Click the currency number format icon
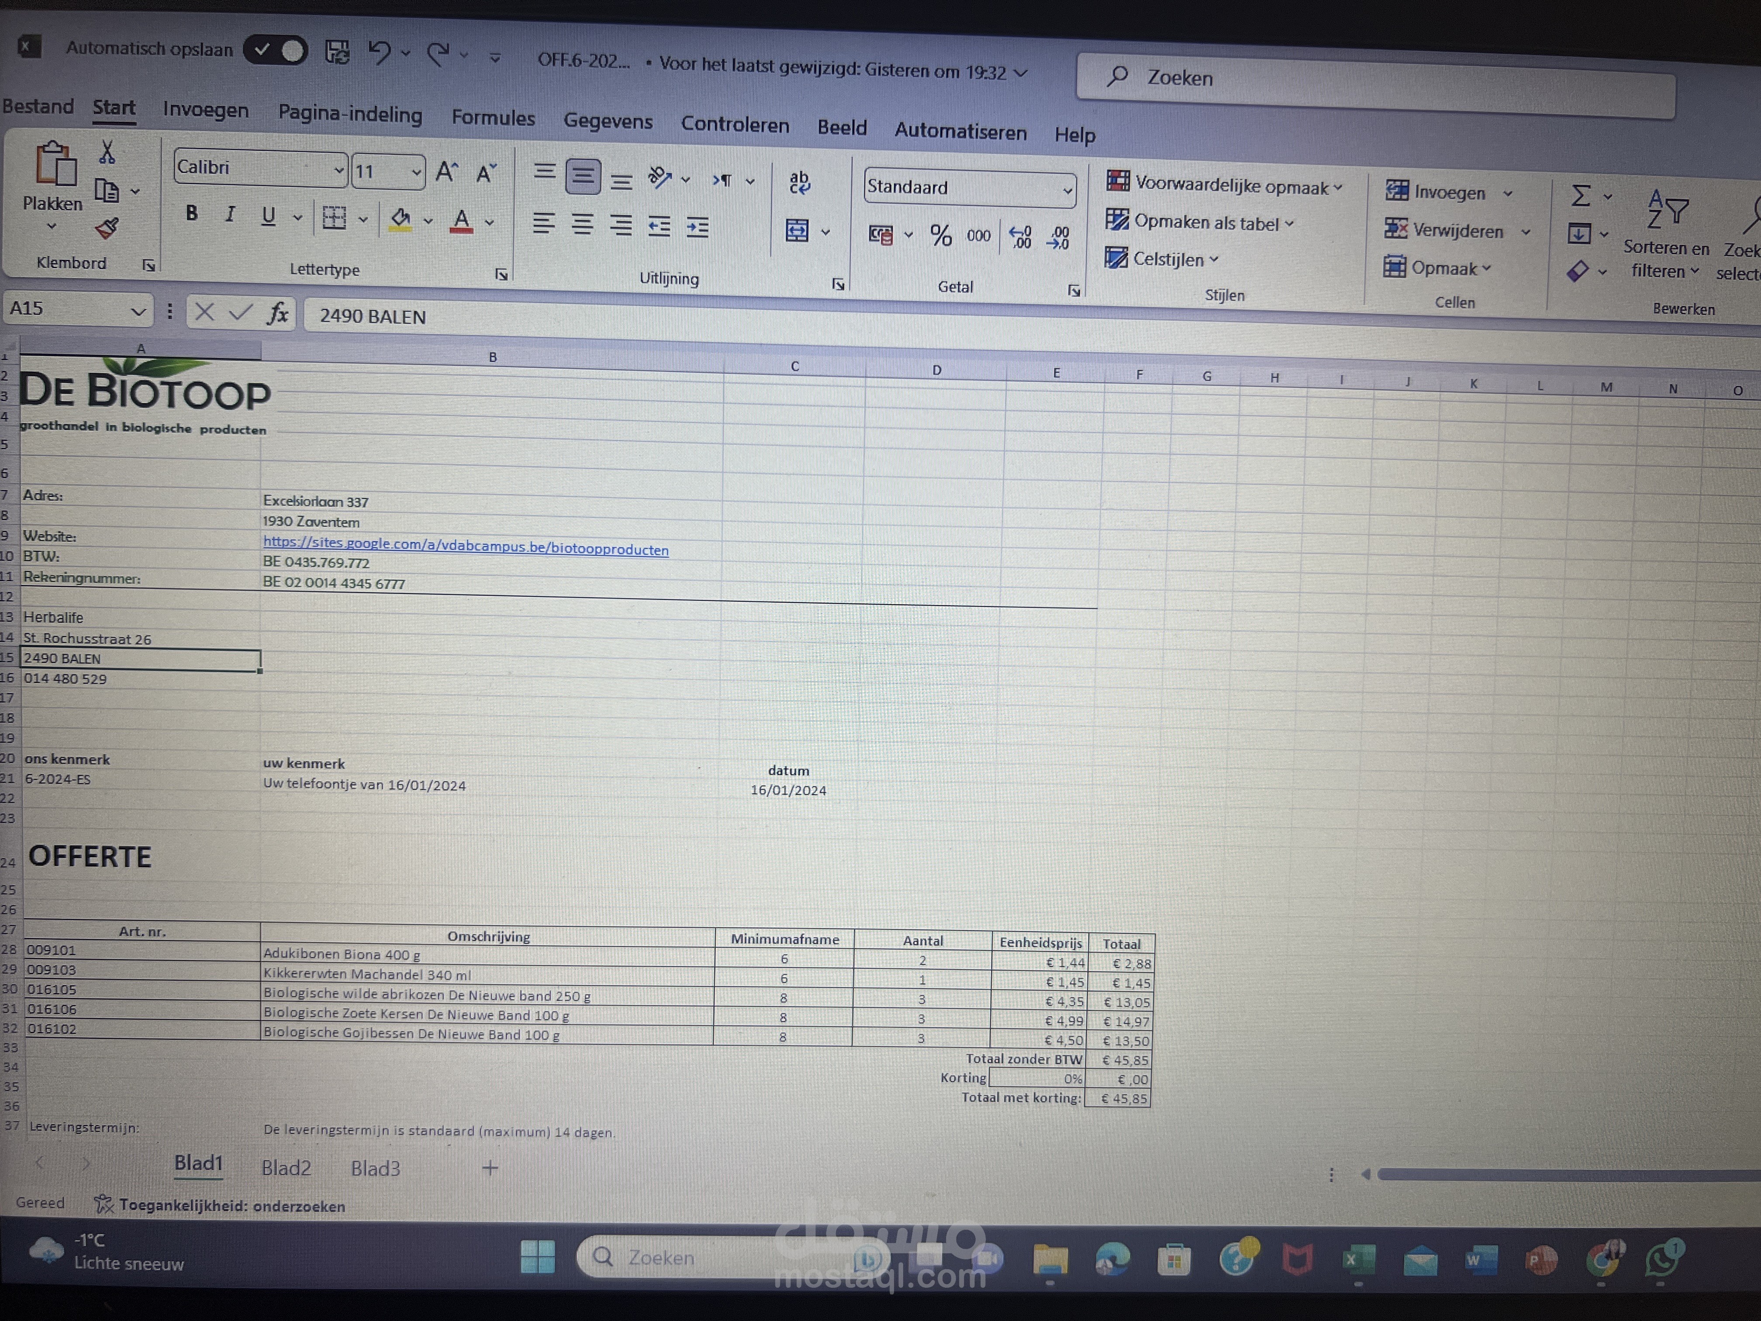Viewport: 1761px width, 1321px height. point(881,235)
